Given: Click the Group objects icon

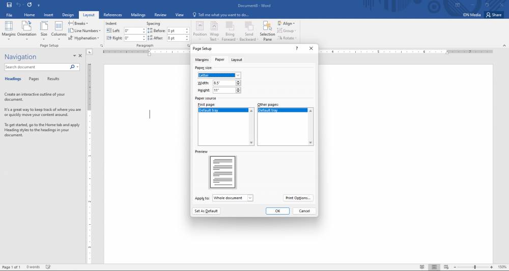Looking at the screenshot, I should click(280, 31).
